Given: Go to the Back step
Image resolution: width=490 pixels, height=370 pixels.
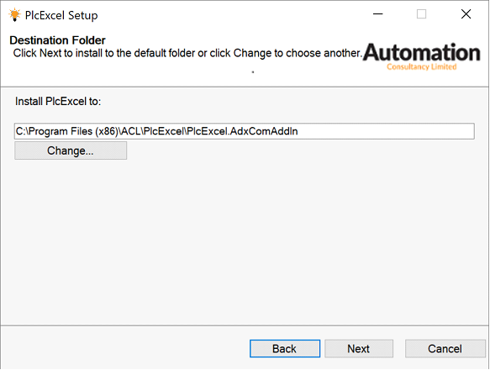Looking at the screenshot, I should tap(285, 348).
